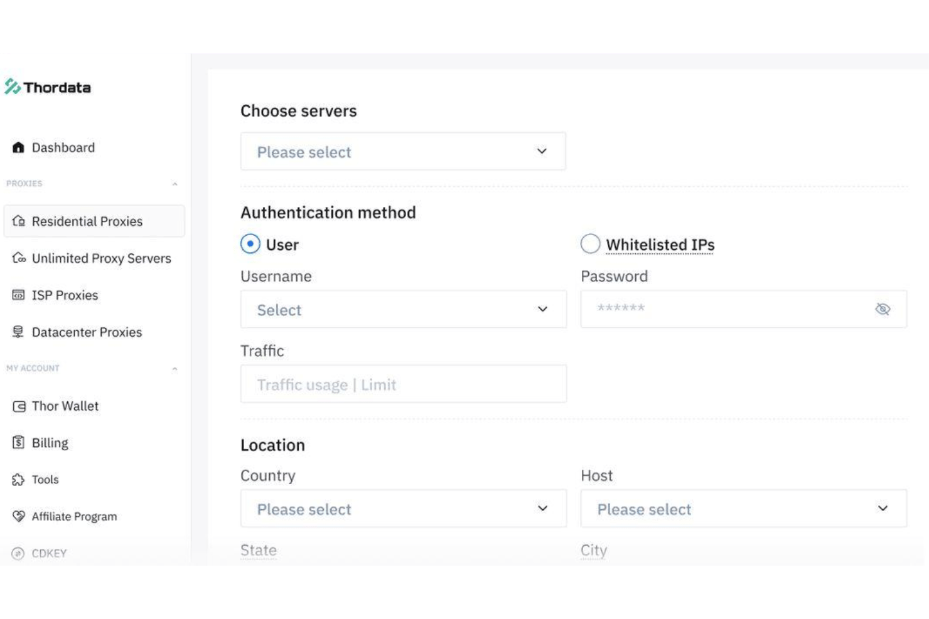Screen dimensions: 929x619
Task: Open the Host dropdown
Action: click(x=744, y=509)
